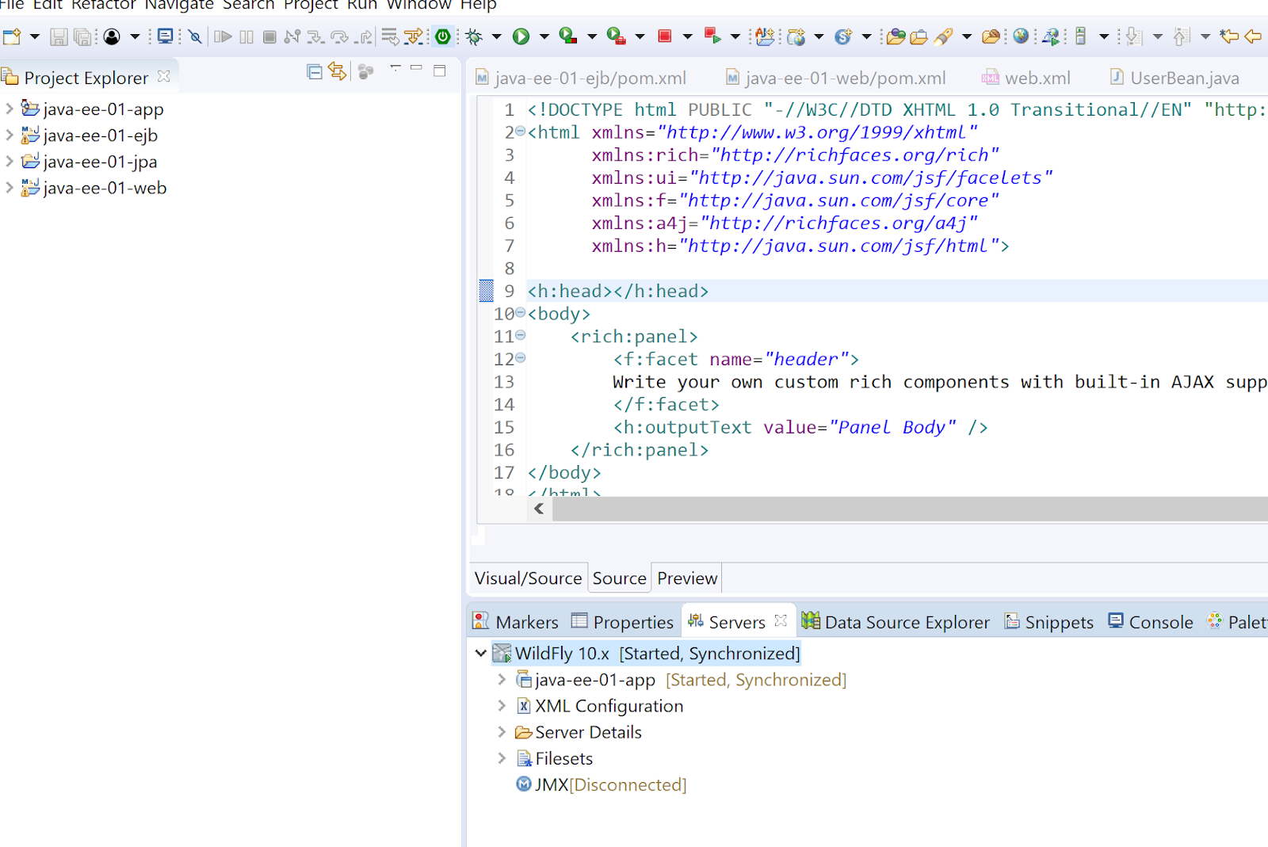Click the Resume debug icon
Image resolution: width=1268 pixels, height=847 pixels.
[223, 36]
